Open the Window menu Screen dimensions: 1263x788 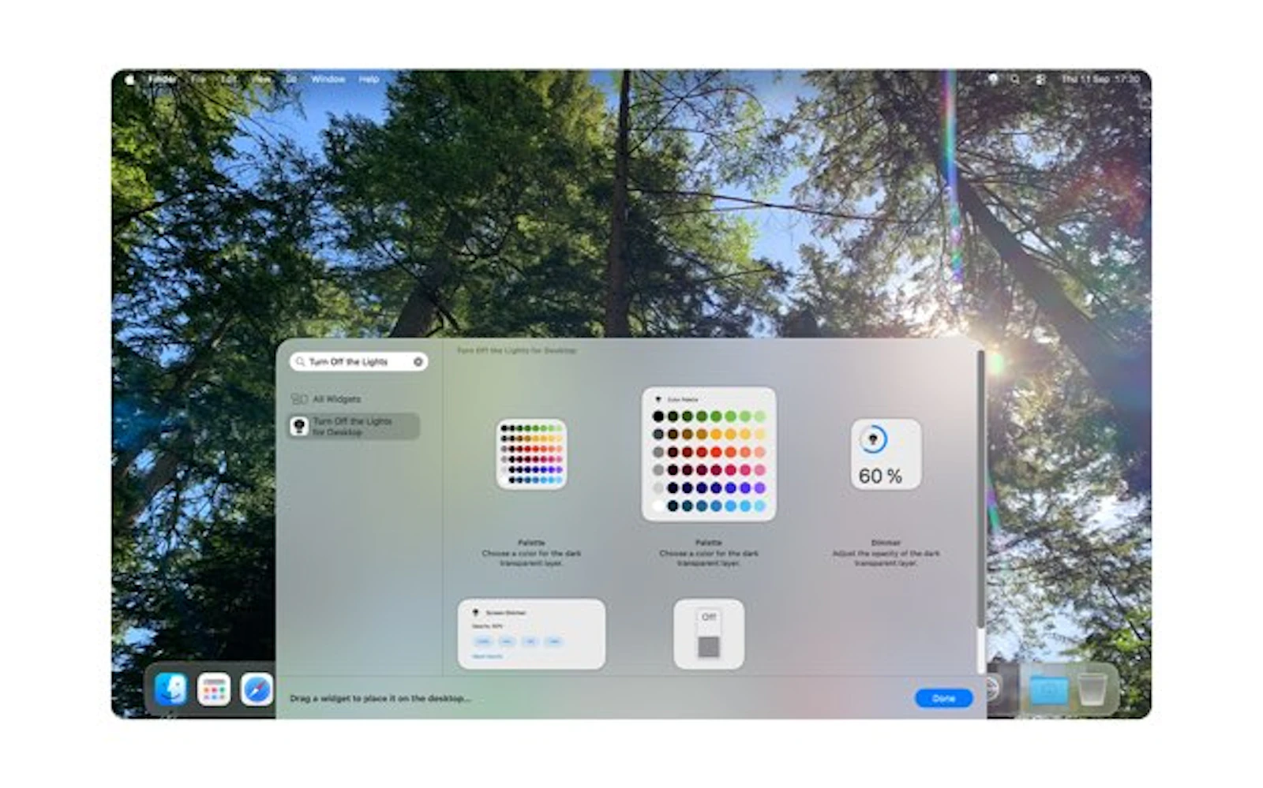point(328,80)
